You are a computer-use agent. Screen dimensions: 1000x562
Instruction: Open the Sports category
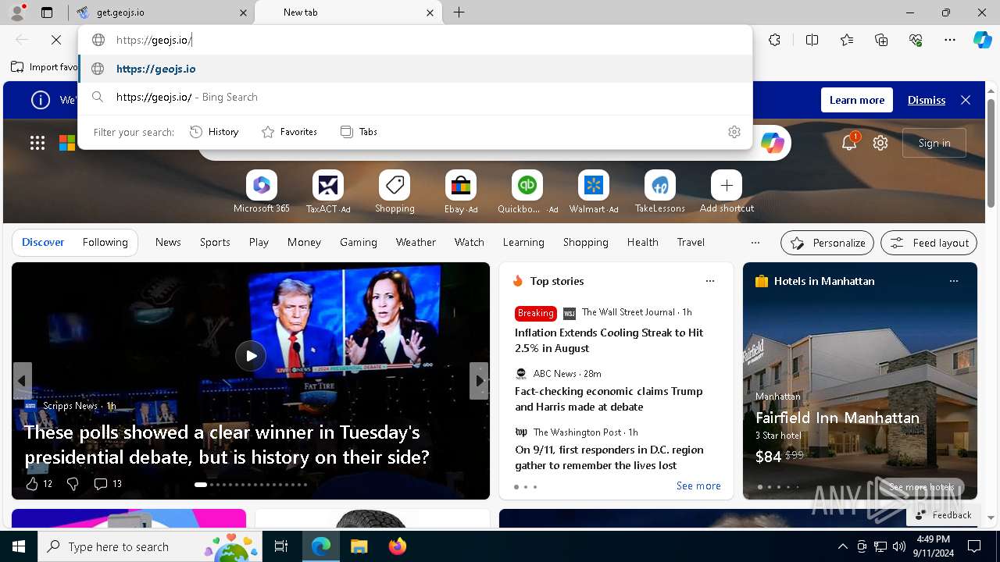pyautogui.click(x=215, y=243)
